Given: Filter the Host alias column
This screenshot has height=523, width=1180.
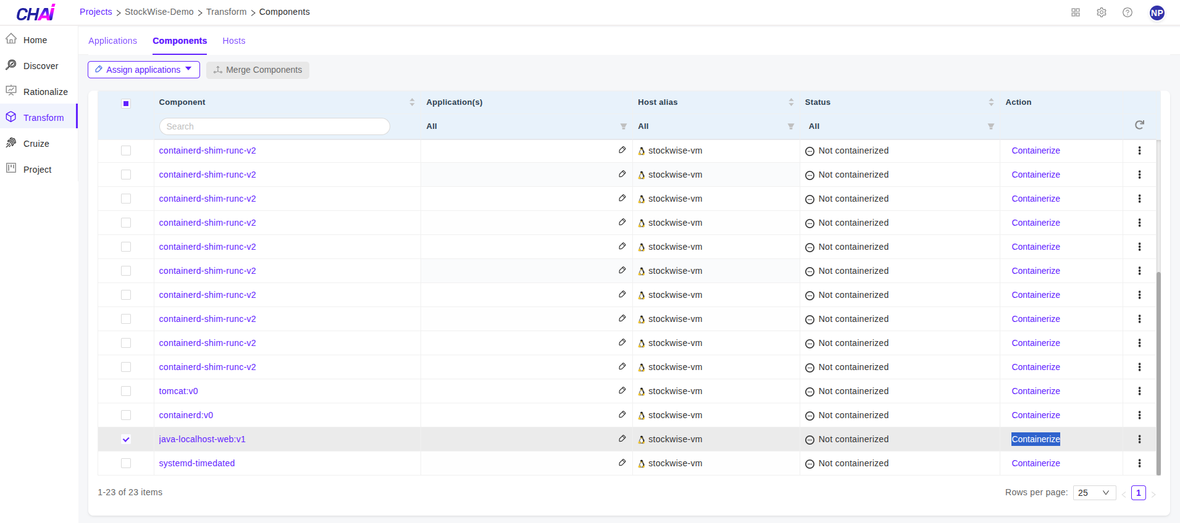Looking at the screenshot, I should pyautogui.click(x=791, y=126).
